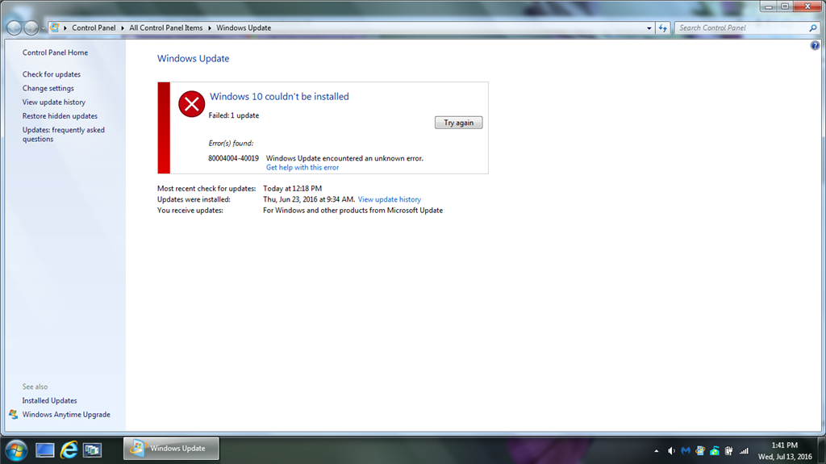
Task: Open View update history in sidebar
Action: tap(54, 102)
